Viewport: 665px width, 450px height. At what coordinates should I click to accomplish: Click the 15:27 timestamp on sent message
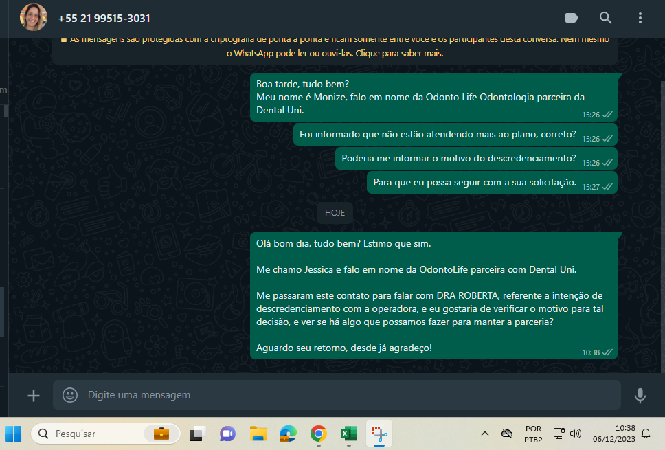pyautogui.click(x=590, y=187)
